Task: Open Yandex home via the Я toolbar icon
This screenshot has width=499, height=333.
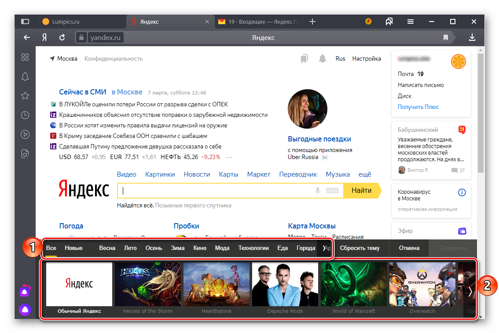Action: click(44, 37)
